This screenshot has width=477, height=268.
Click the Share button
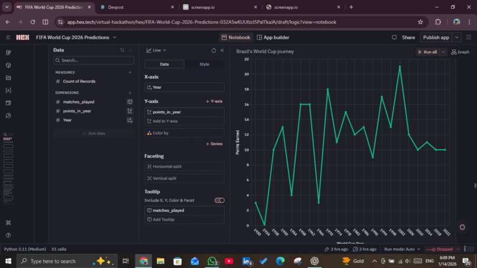coord(408,37)
